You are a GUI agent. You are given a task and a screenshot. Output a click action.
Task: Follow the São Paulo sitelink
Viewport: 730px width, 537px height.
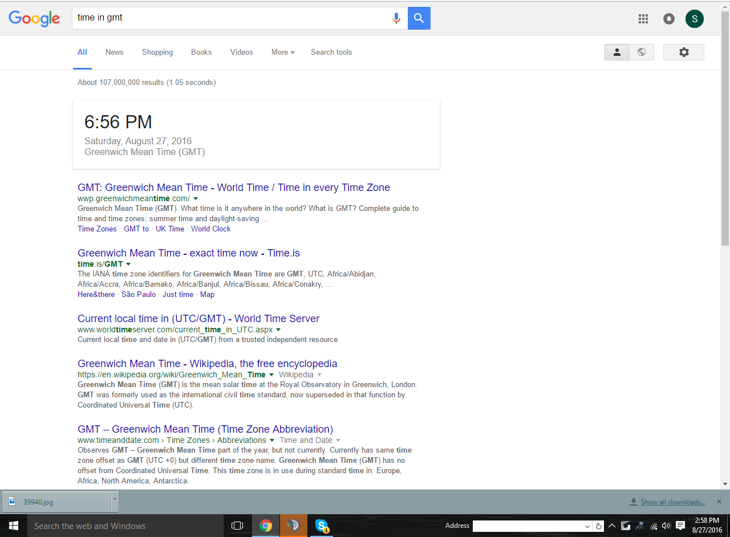coord(139,294)
